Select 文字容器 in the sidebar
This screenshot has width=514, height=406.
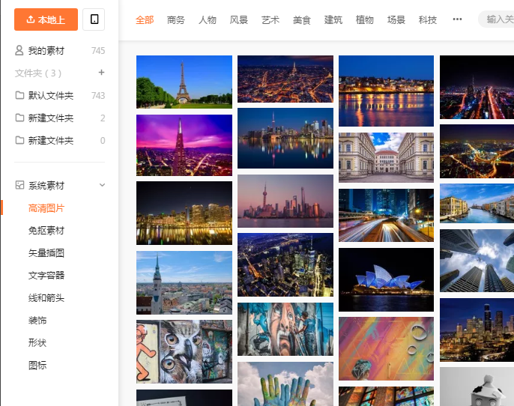(46, 275)
